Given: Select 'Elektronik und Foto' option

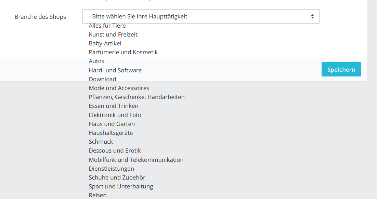Looking at the screenshot, I should click(x=115, y=115).
